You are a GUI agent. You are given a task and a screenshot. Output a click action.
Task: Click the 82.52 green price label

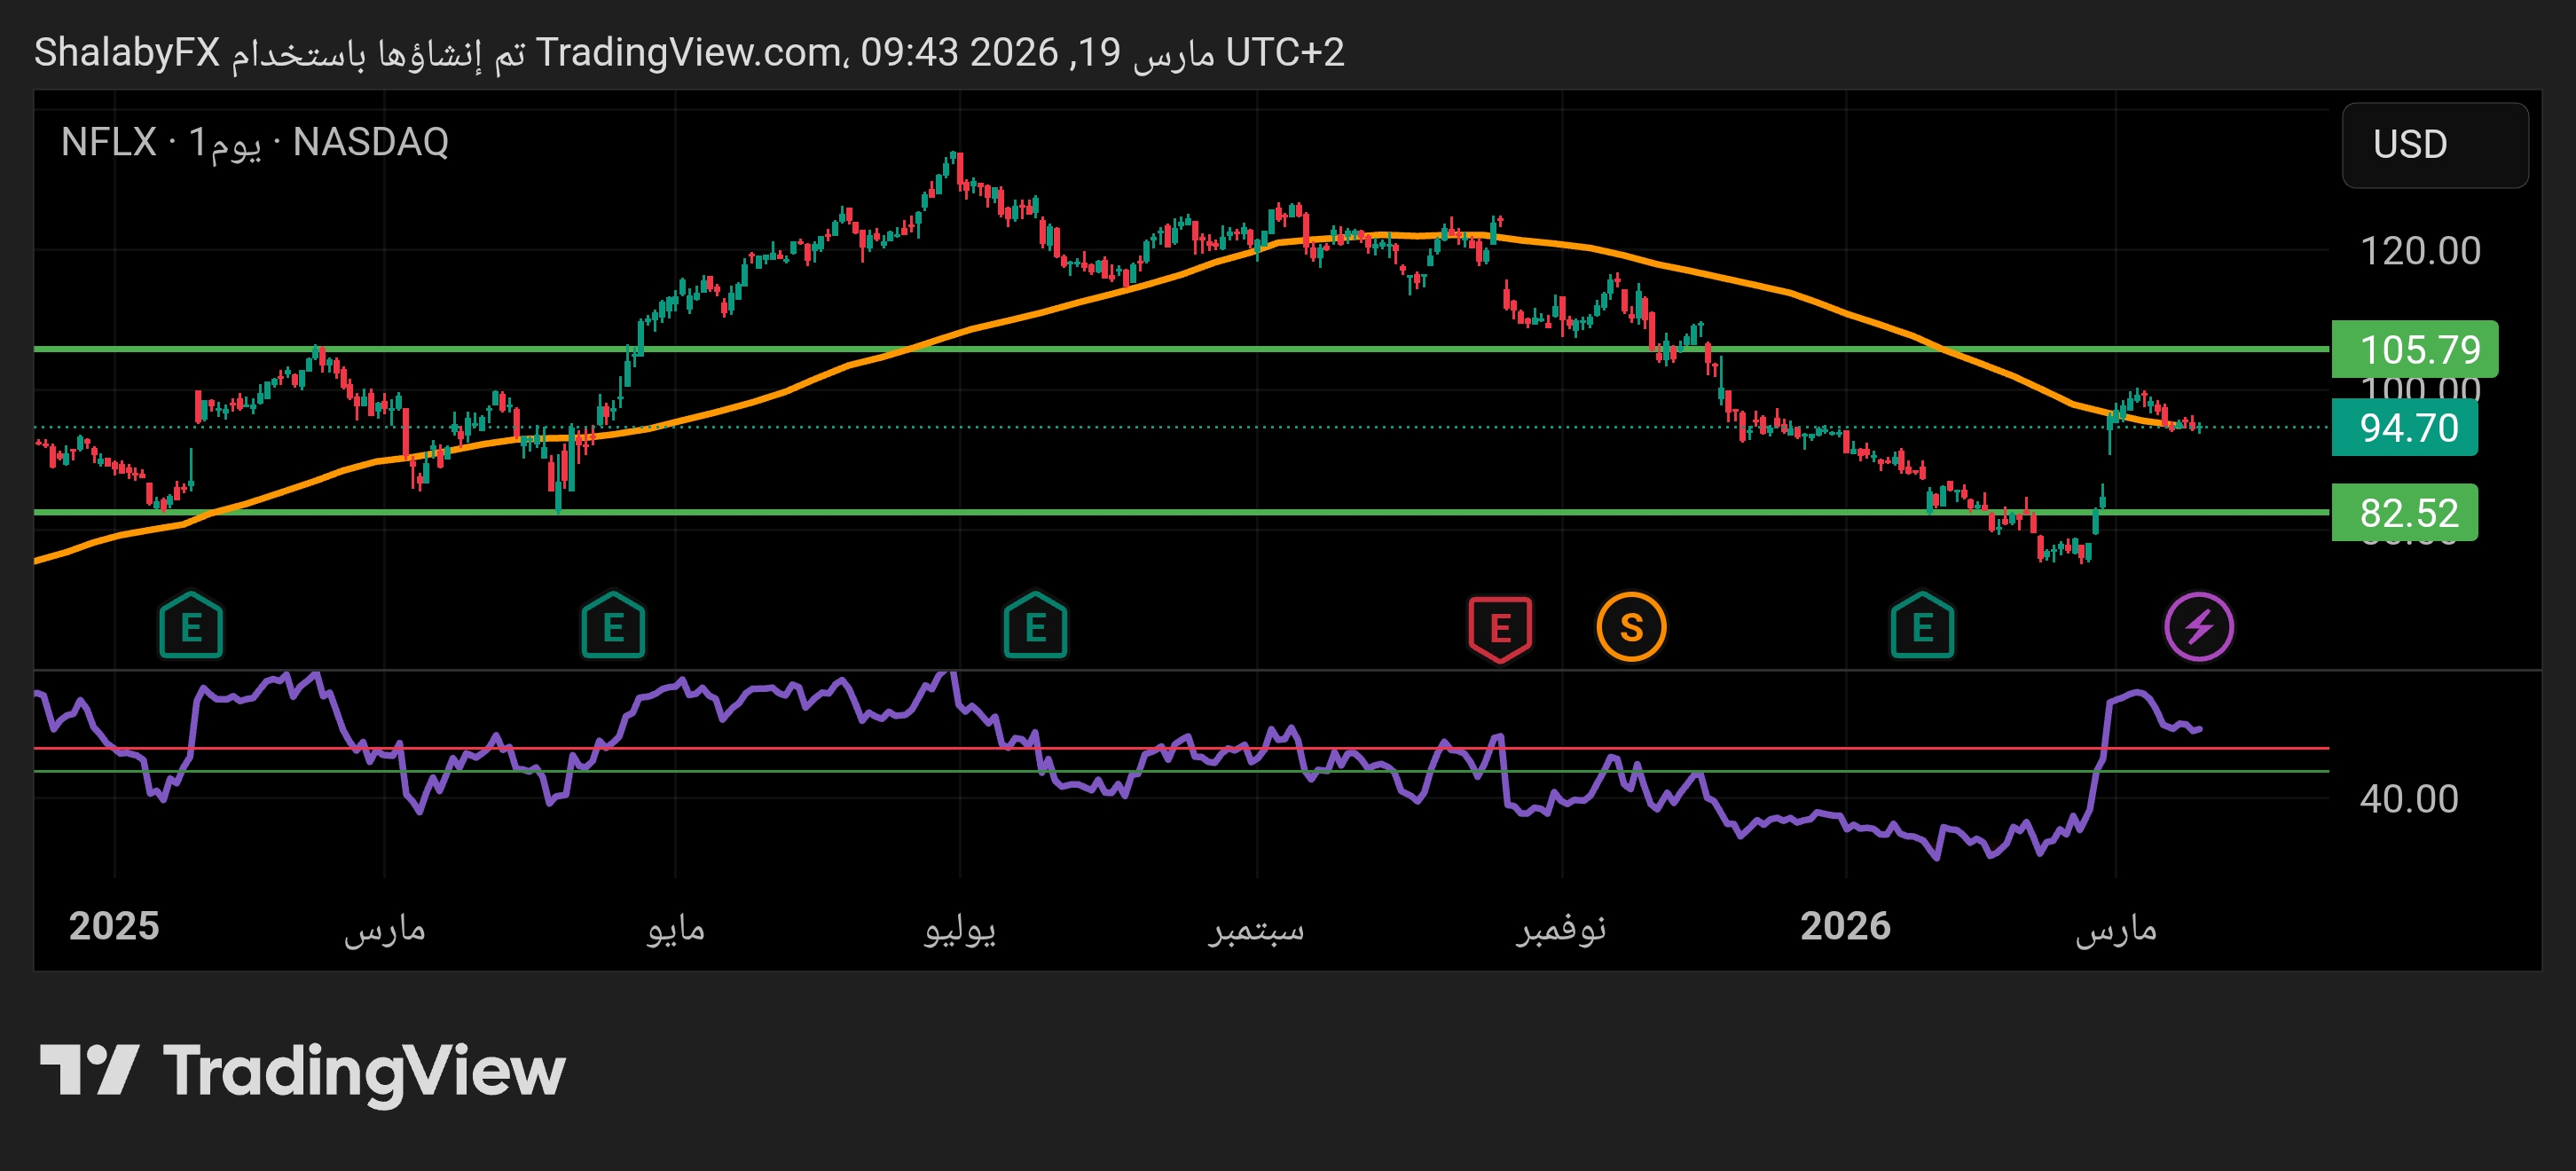(2403, 512)
